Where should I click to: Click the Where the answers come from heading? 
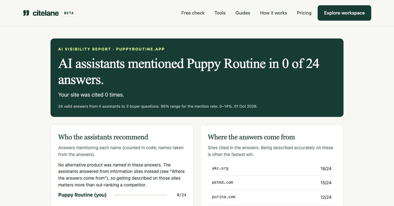[252, 137]
